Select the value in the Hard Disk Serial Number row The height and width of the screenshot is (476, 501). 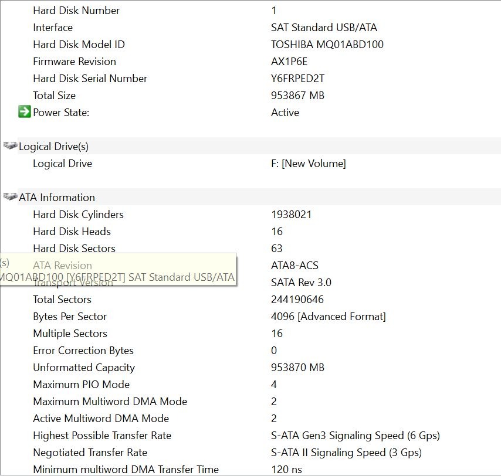(x=298, y=78)
